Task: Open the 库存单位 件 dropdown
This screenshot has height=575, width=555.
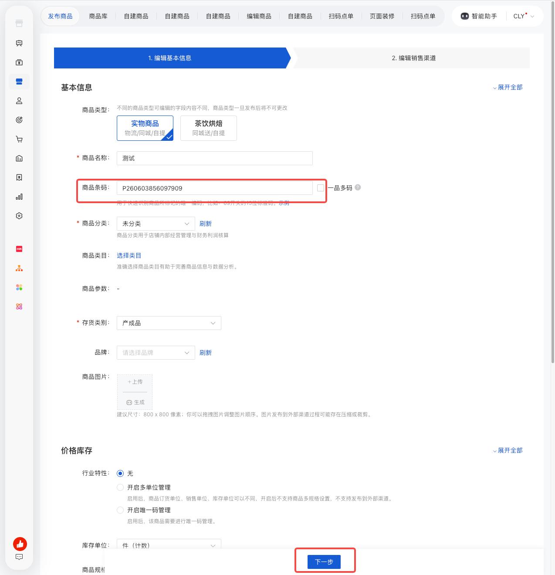Action: [x=169, y=545]
